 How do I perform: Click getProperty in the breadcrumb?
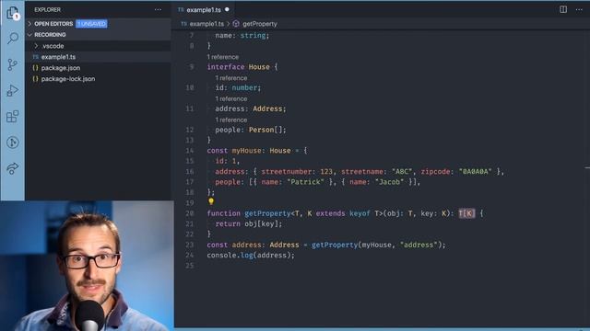pos(260,24)
